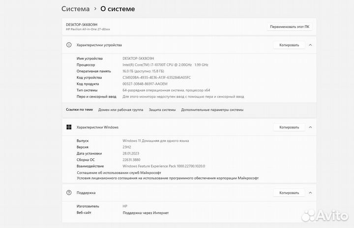Select the processor value Intel Core i7-10700T
This screenshot has width=354, height=228.
[x=165, y=65]
